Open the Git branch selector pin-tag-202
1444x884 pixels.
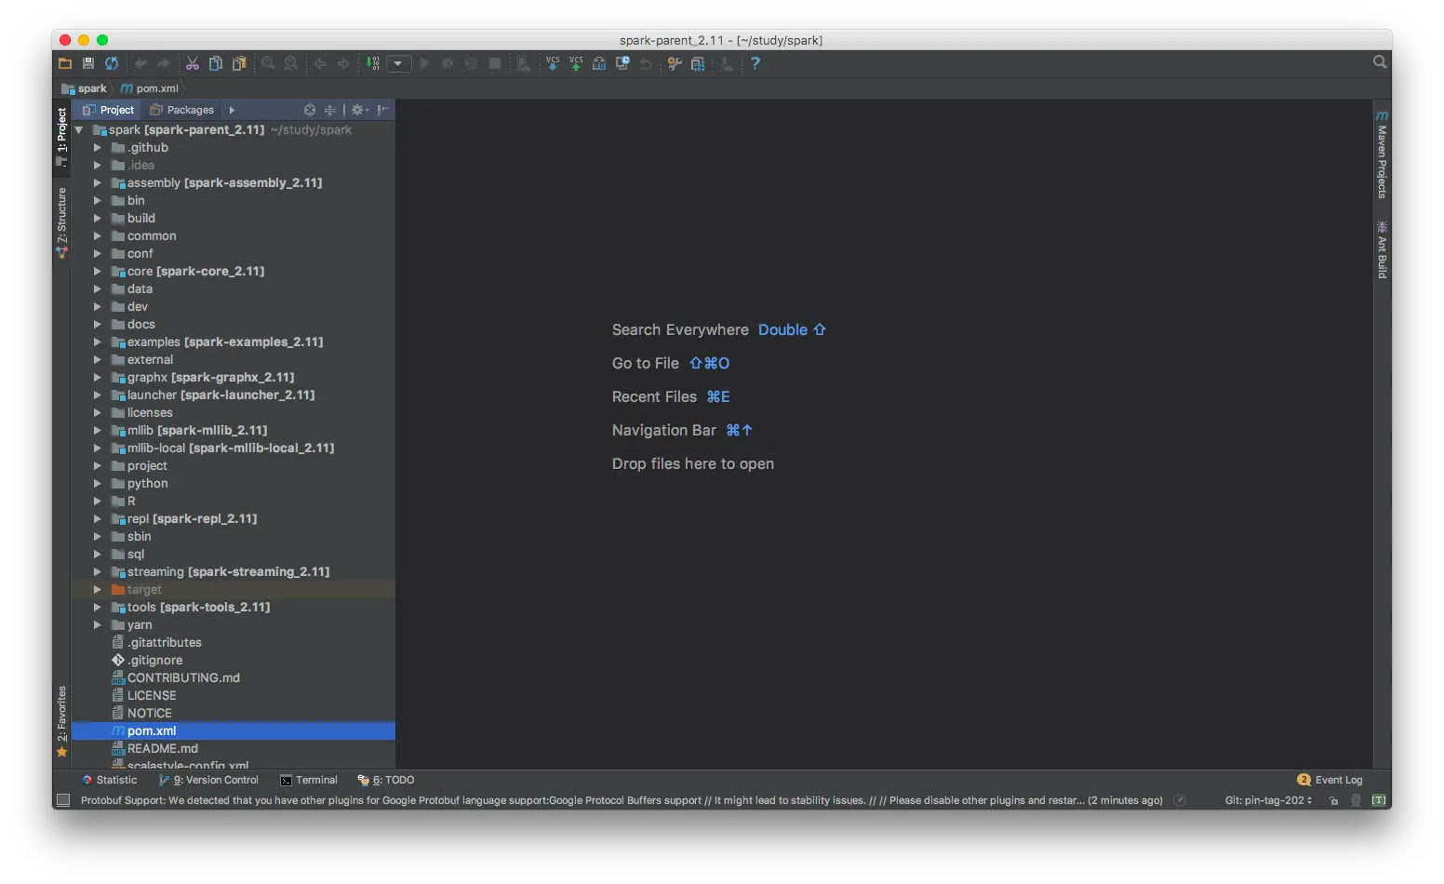(1267, 799)
